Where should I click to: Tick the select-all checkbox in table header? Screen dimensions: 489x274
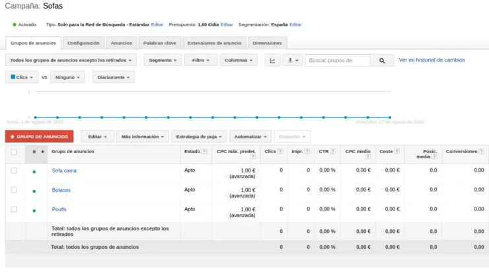(14, 152)
